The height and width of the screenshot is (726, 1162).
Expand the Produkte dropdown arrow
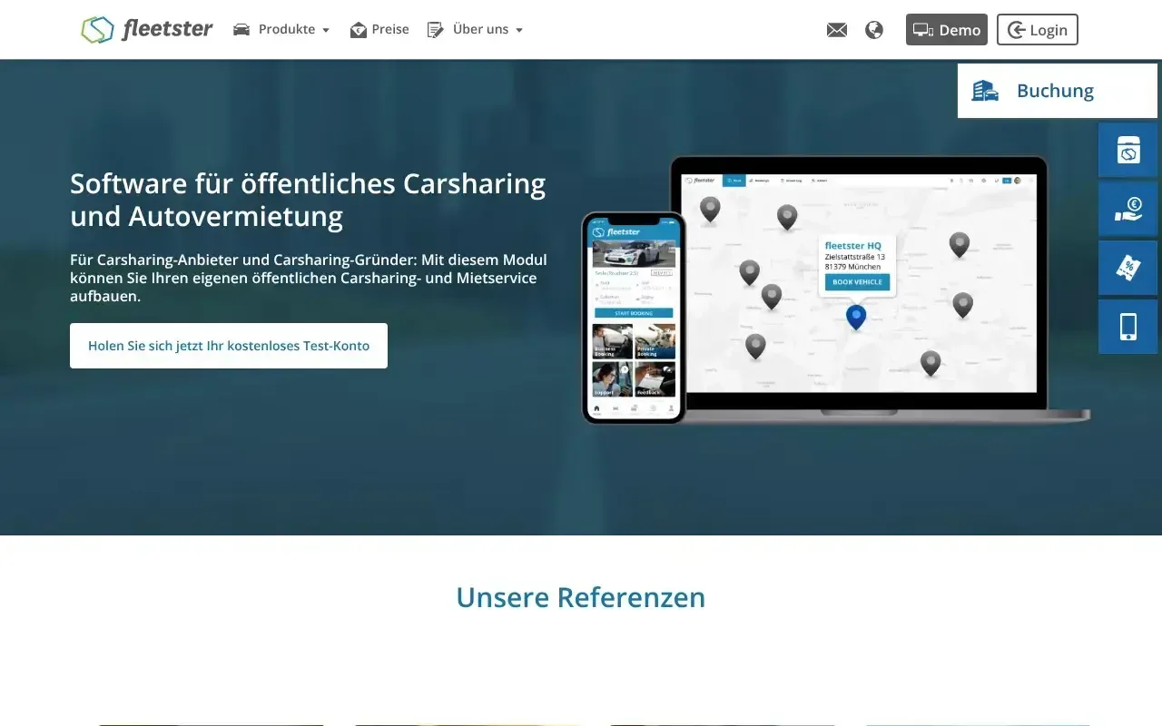[326, 31]
